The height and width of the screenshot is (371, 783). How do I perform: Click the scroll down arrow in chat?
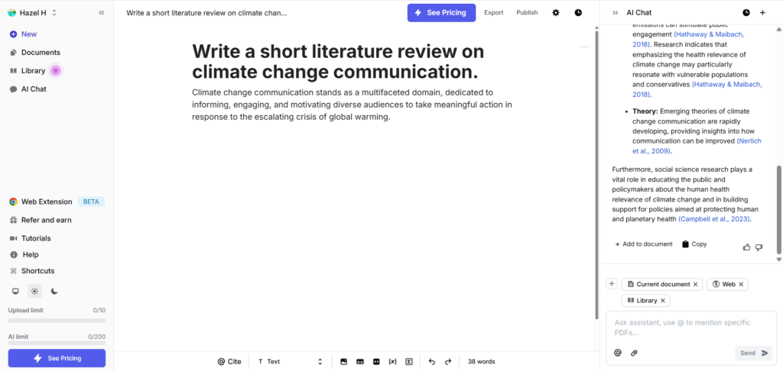tap(779, 260)
